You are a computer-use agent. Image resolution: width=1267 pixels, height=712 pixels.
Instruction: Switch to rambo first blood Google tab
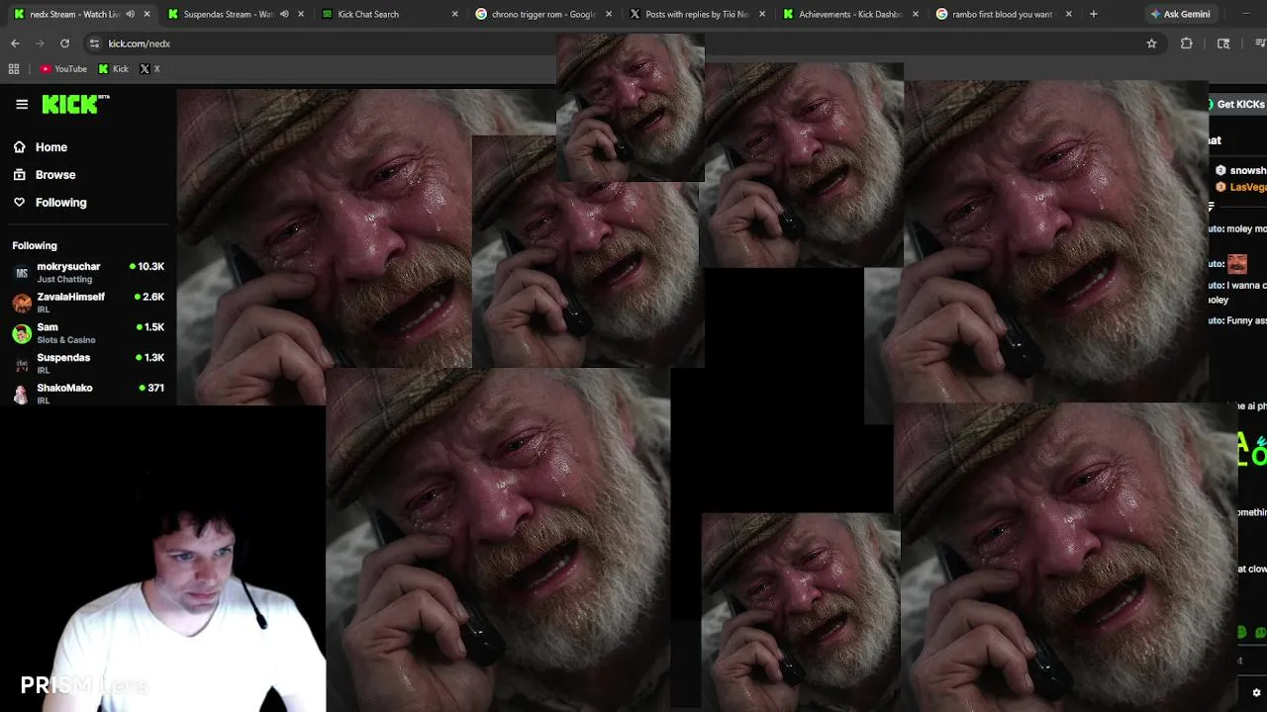click(1002, 14)
